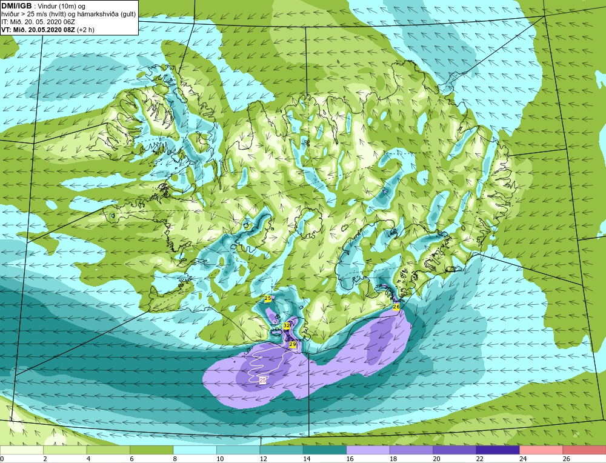The height and width of the screenshot is (463, 606).
Task: Click the 12–14 m/s teal swatch
Action: (281, 450)
